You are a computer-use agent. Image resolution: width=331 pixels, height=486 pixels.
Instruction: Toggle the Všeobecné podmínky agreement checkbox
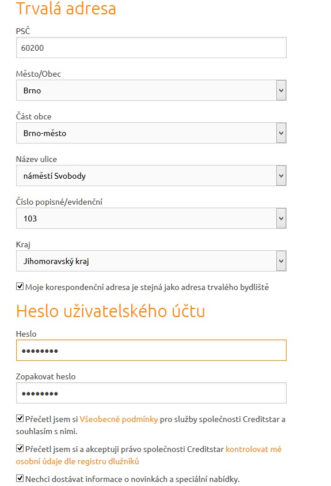(20, 419)
